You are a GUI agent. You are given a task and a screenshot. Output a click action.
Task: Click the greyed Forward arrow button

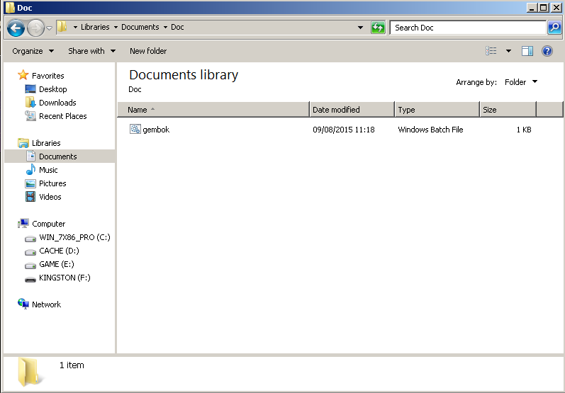35,28
